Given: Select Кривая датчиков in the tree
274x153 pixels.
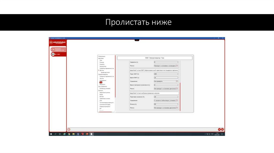Looking at the screenshot, I should (x=105, y=73).
